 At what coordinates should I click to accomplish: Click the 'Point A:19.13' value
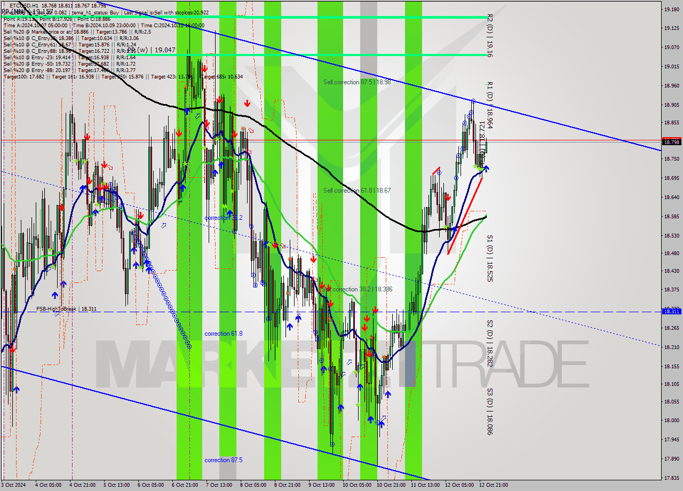[x=20, y=19]
